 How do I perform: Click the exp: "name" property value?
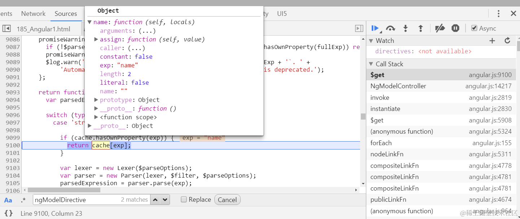coord(127,66)
